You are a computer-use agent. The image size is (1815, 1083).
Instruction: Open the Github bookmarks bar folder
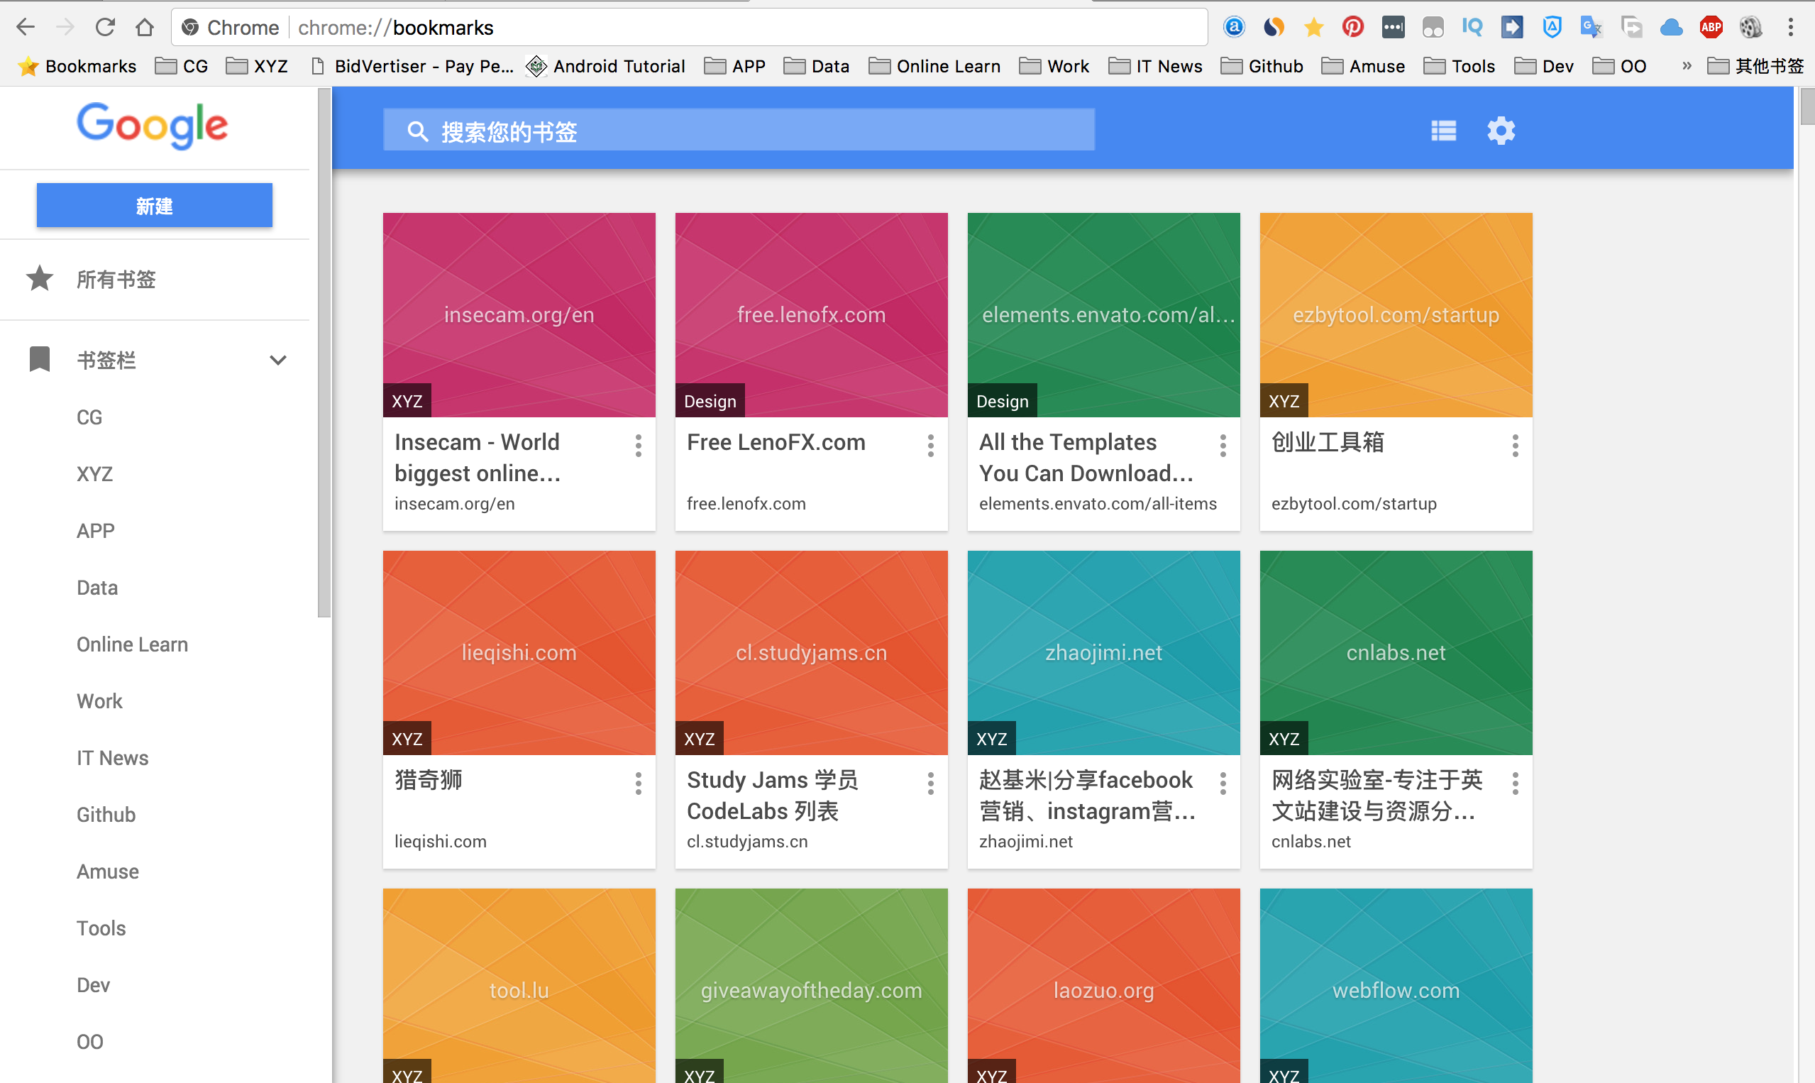click(x=1262, y=66)
